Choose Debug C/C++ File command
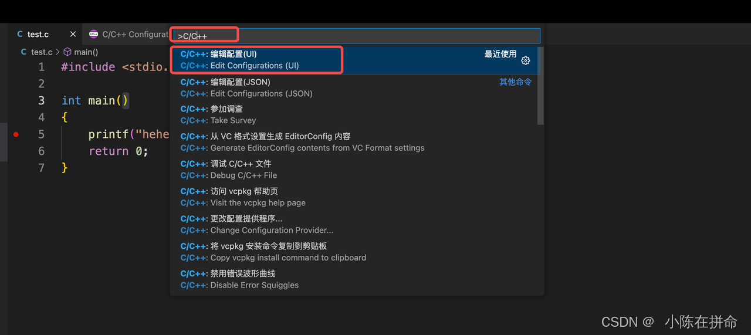The image size is (751, 335). point(354,170)
